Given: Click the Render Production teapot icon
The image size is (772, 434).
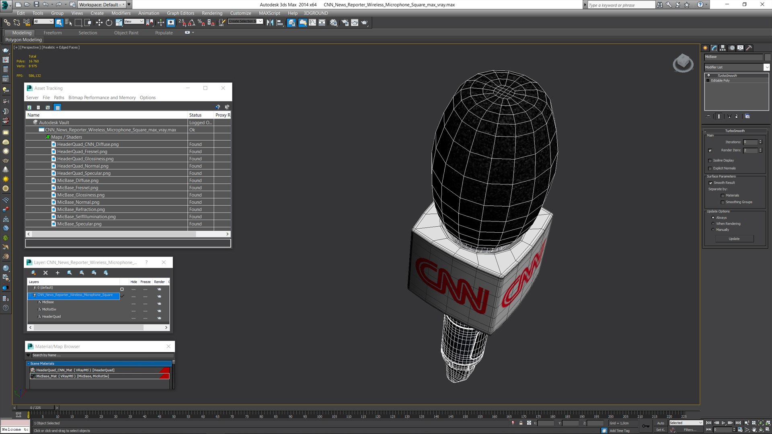Looking at the screenshot, I should [364, 23].
